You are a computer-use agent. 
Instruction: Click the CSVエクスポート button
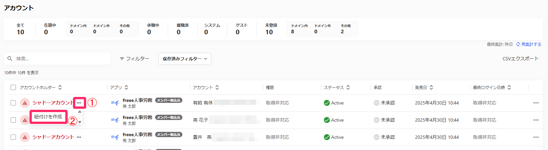(x=520, y=59)
